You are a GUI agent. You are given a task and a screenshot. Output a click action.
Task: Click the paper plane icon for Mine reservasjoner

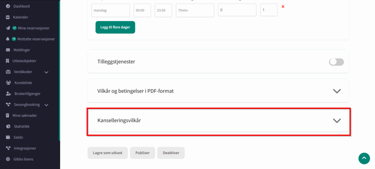(x=8, y=28)
